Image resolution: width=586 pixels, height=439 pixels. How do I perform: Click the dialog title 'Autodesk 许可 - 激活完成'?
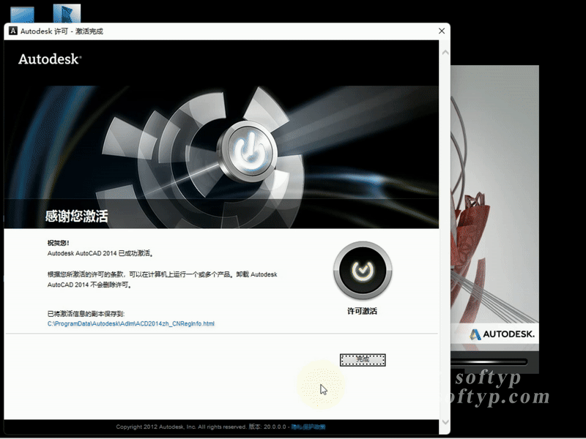coord(62,31)
